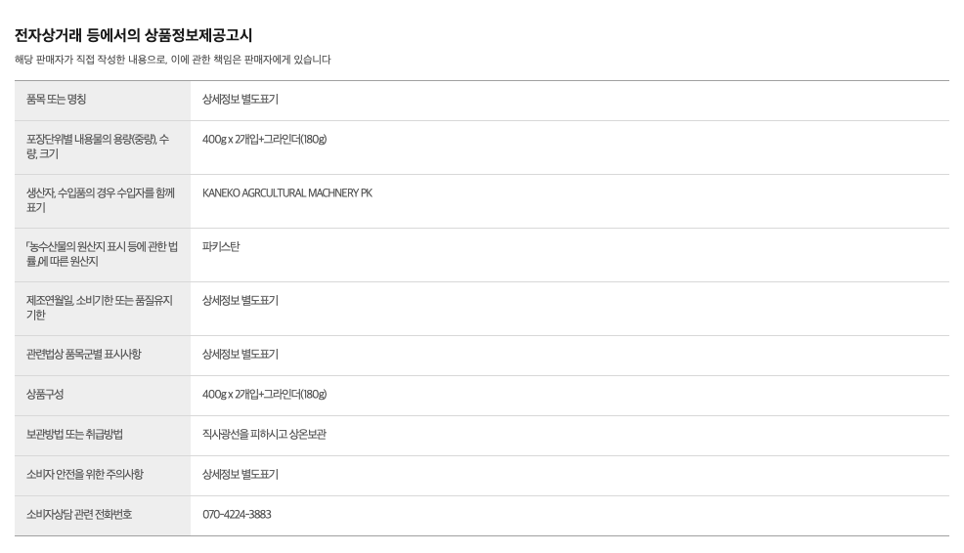Click 상세정보 별도표기 beside 관련법상 품목군별 표시사항
964x553 pixels.
pyautogui.click(x=241, y=355)
